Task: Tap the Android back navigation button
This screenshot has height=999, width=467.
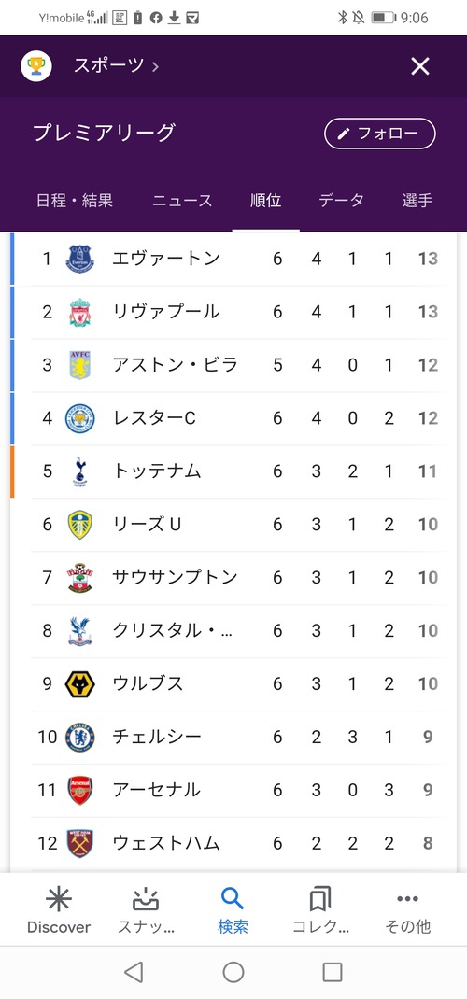Action: tap(134, 972)
